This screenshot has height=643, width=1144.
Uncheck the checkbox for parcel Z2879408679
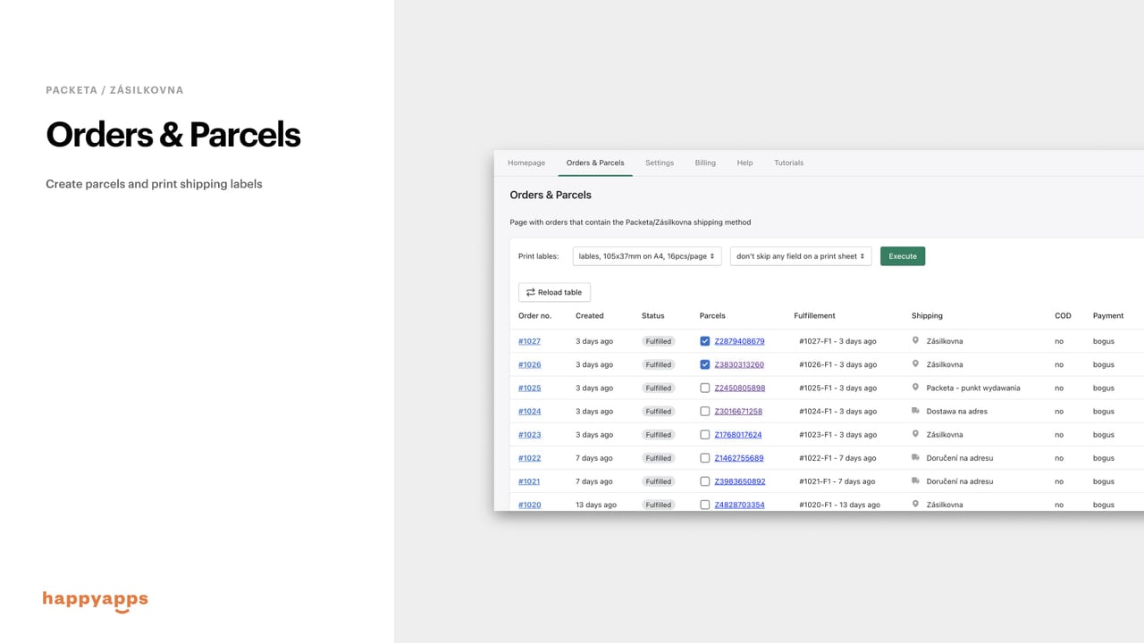pyautogui.click(x=705, y=341)
